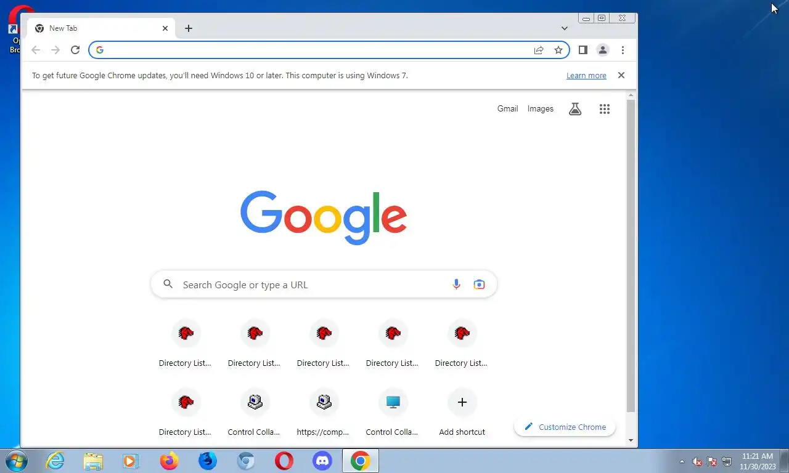Close the New Tab tab
The height and width of the screenshot is (473, 789).
pyautogui.click(x=165, y=28)
